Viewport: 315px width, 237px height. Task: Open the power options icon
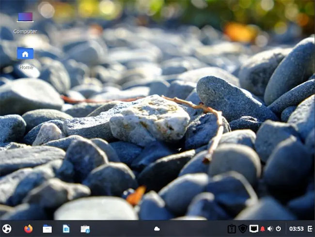(x=278, y=229)
